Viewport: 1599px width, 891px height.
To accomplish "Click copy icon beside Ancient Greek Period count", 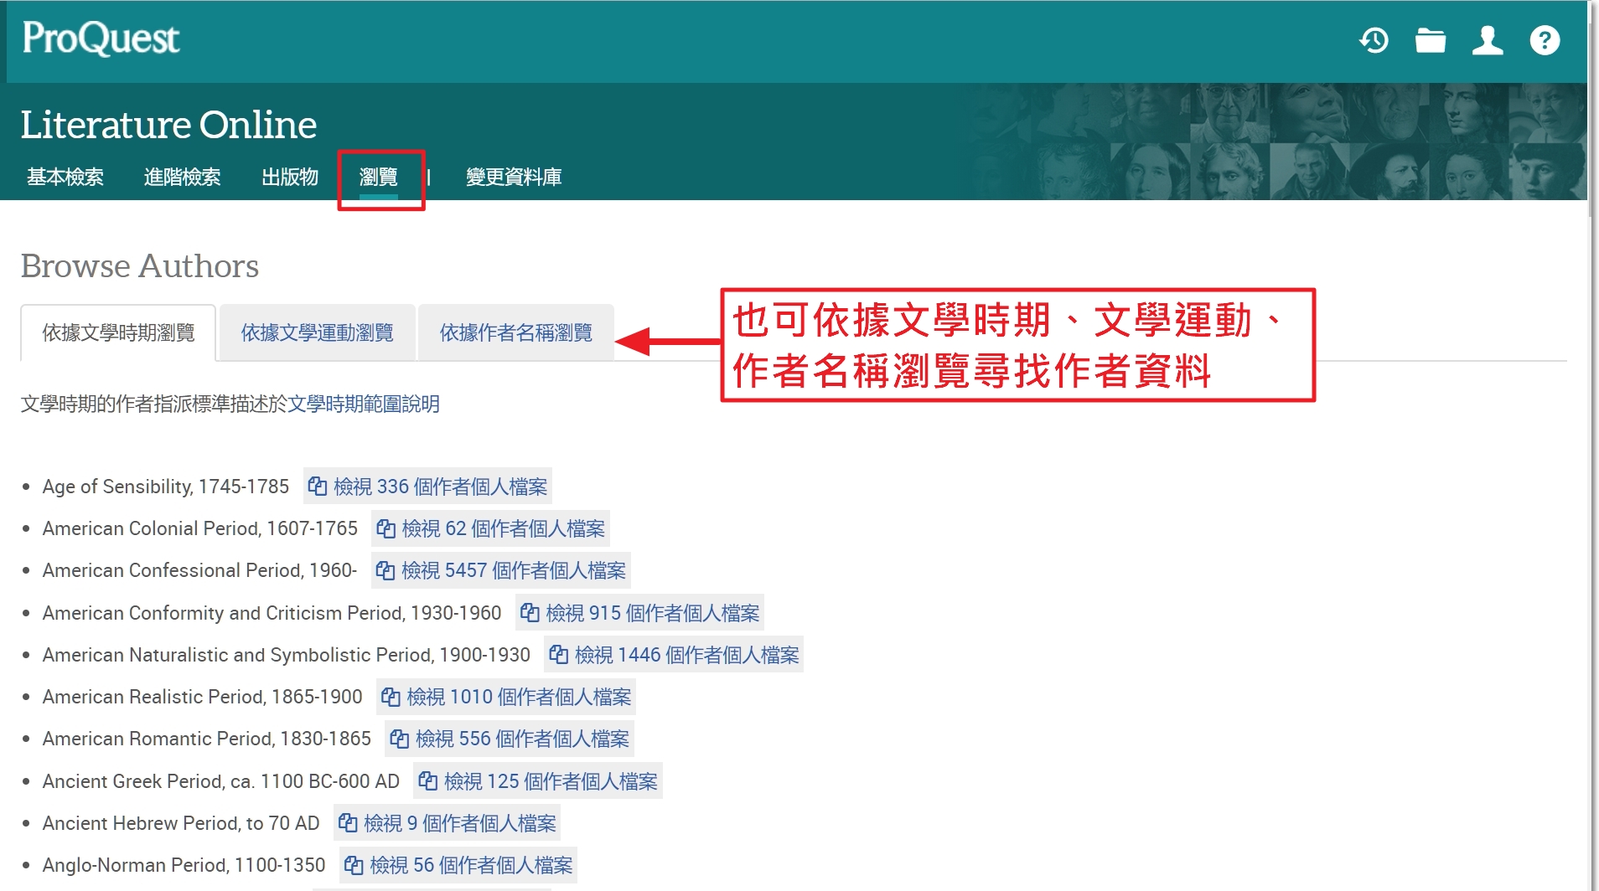I will coord(427,781).
